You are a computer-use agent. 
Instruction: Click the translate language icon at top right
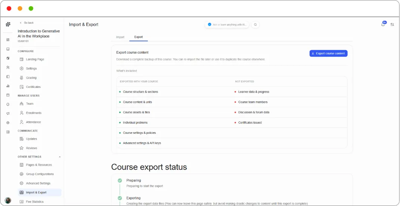click(393, 25)
